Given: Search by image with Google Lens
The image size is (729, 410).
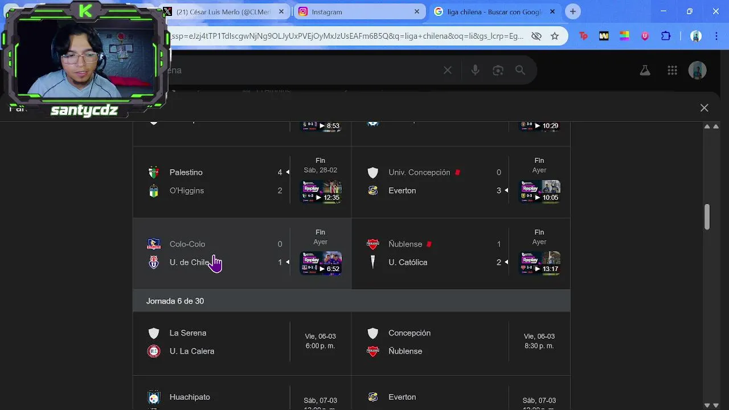Looking at the screenshot, I should click(498, 70).
